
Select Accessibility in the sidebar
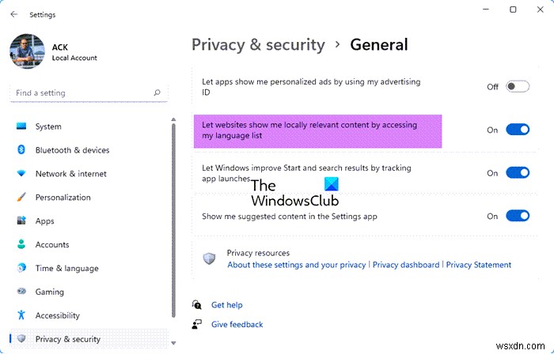pyautogui.click(x=58, y=316)
